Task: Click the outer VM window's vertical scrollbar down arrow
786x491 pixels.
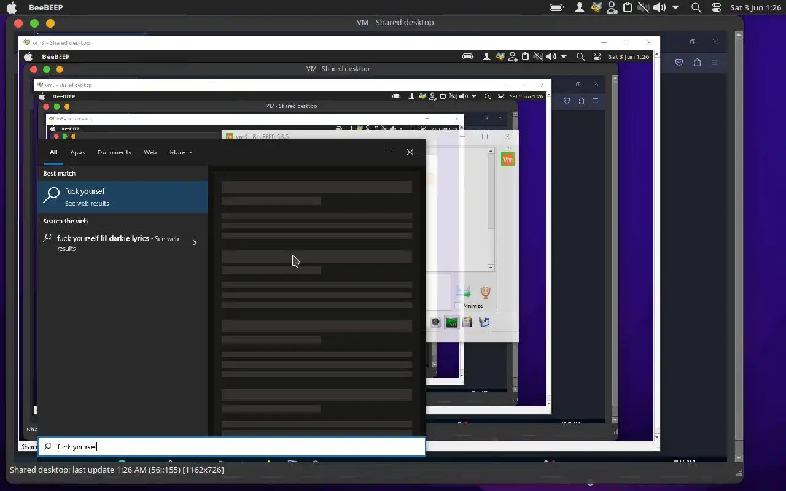Action: (x=739, y=458)
